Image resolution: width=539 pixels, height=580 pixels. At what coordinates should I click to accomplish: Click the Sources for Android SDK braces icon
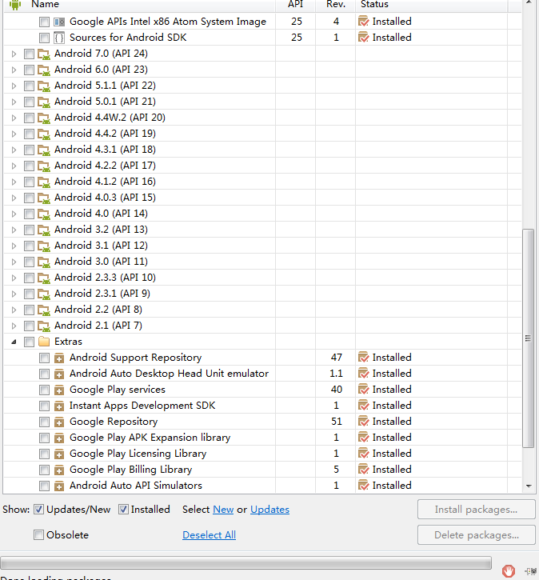click(59, 38)
